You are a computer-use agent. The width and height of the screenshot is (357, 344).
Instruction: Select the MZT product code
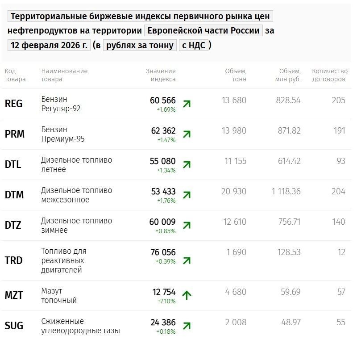click(x=14, y=295)
